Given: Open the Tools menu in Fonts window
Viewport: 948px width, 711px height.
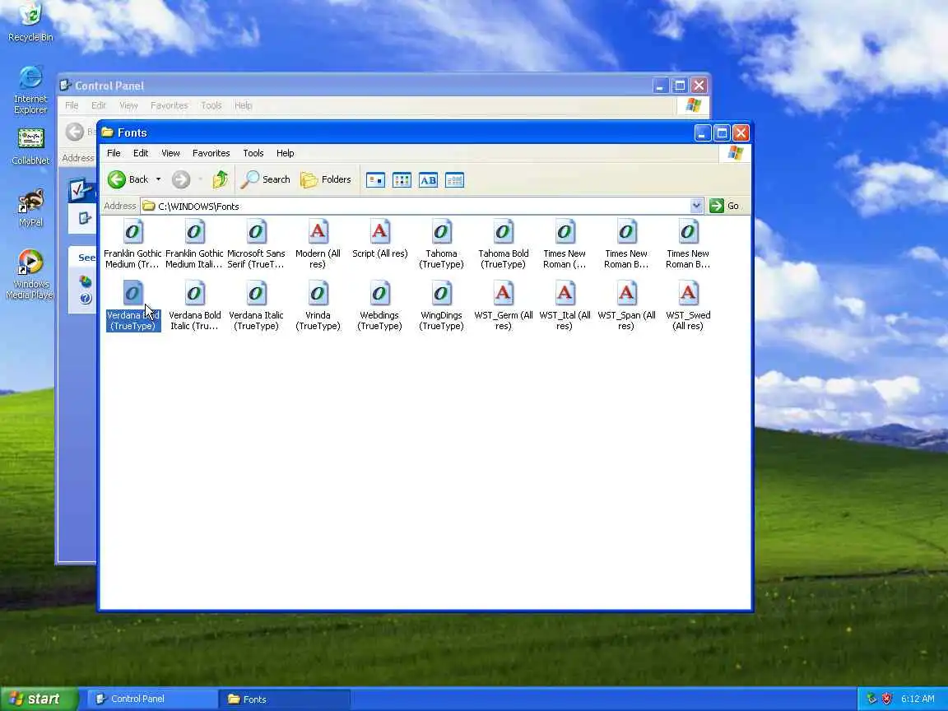Looking at the screenshot, I should [253, 154].
